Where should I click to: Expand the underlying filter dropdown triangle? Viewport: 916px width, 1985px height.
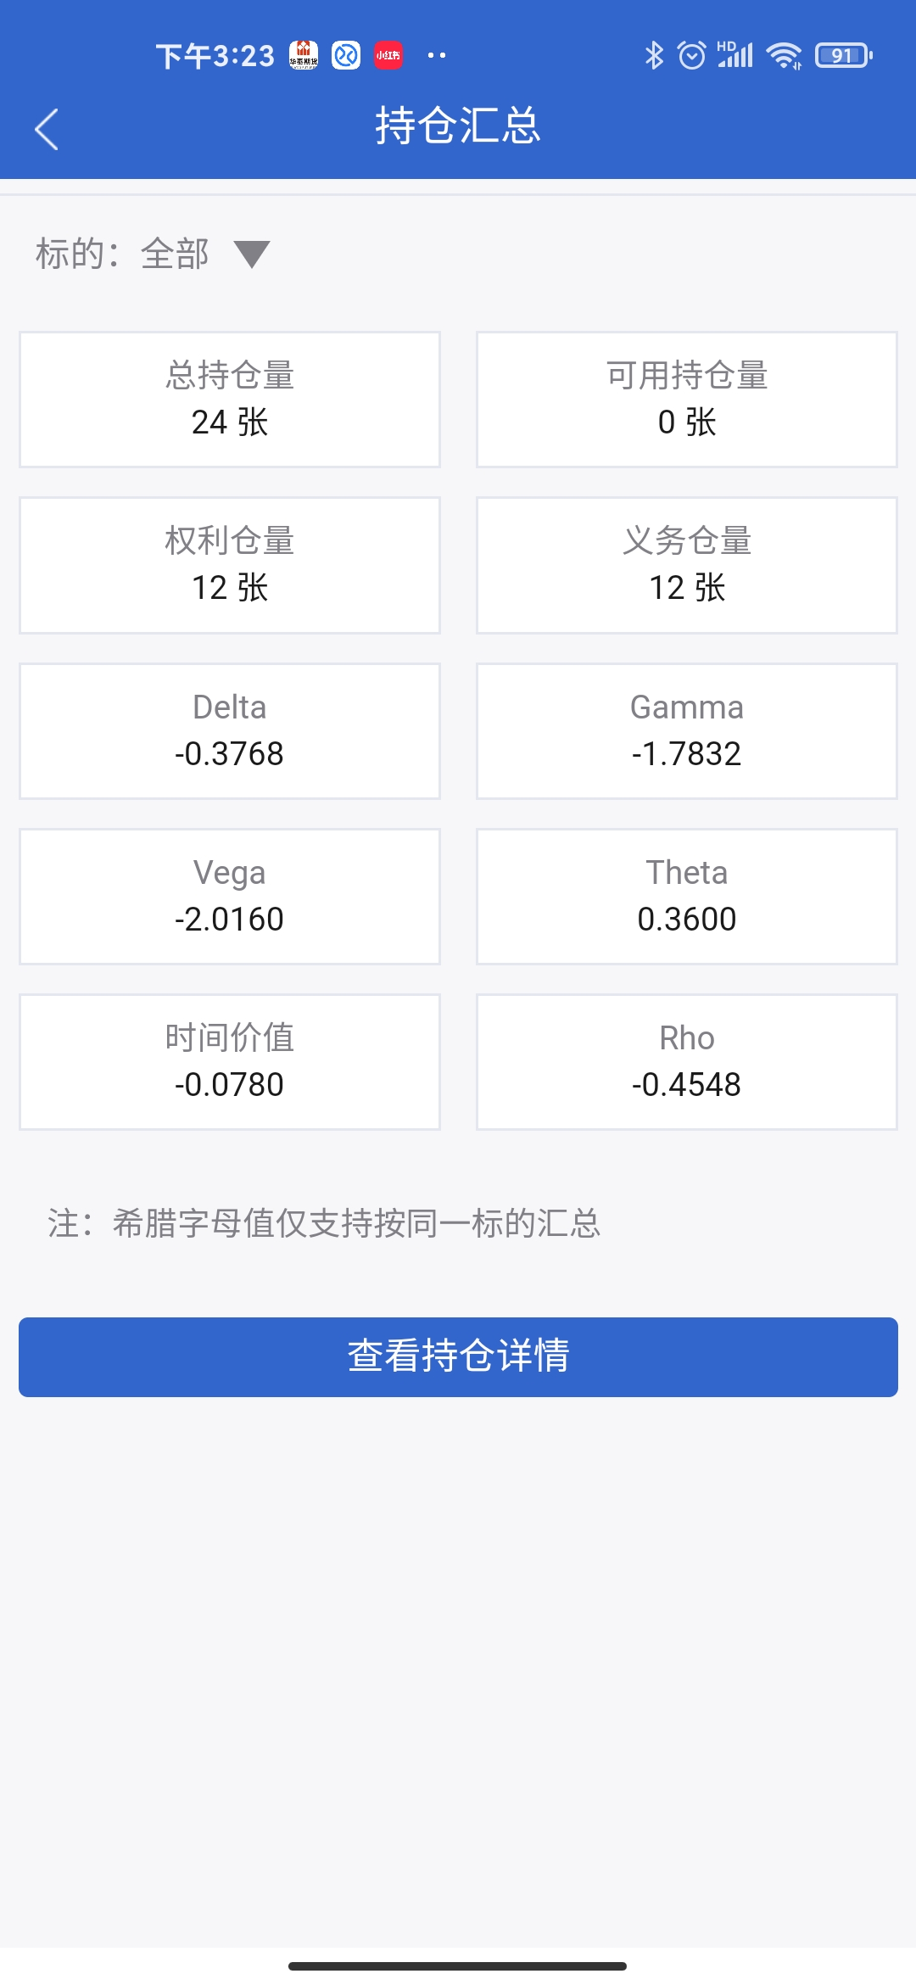click(x=252, y=254)
